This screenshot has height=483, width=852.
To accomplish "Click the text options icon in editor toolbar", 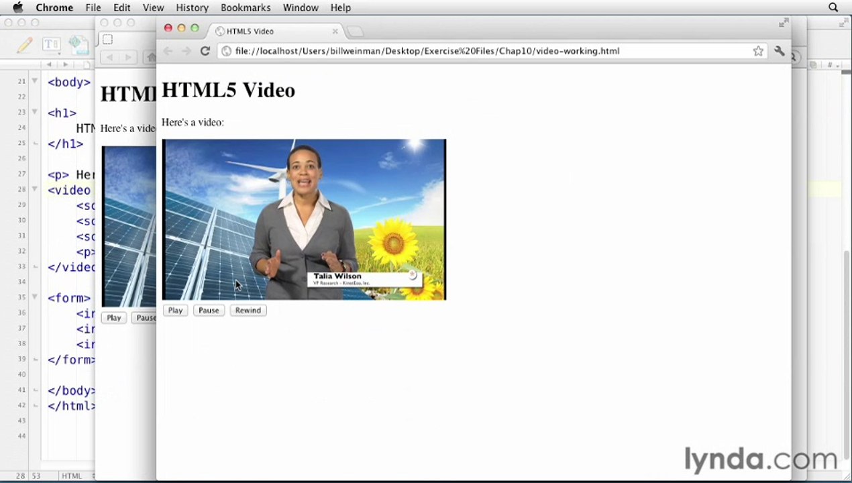I will (51, 45).
